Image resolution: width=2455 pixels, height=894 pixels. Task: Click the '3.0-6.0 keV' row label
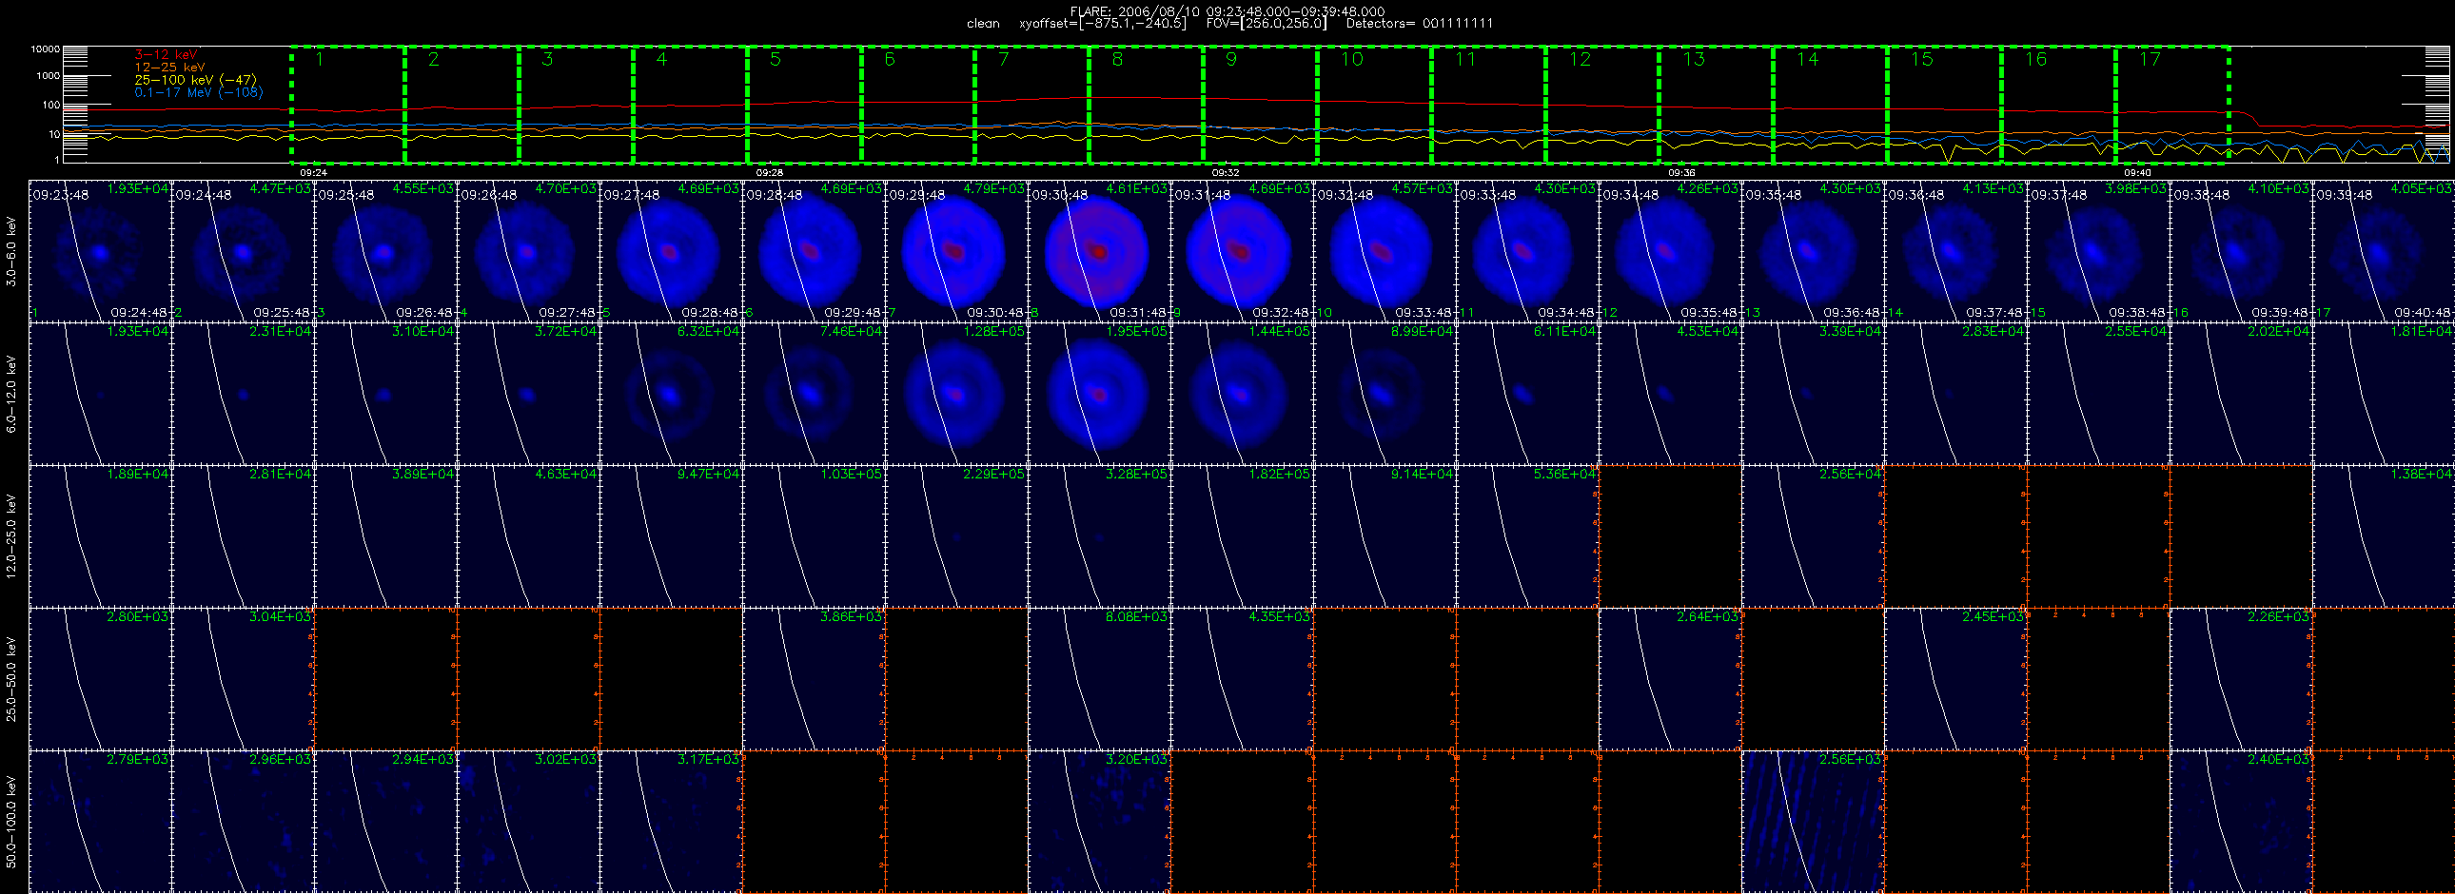point(11,251)
